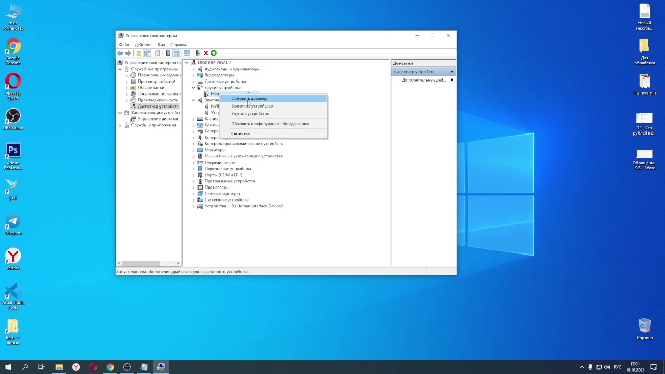The image size is (665, 374).
Task: Choose Свойства in the context menu
Action: (274, 133)
